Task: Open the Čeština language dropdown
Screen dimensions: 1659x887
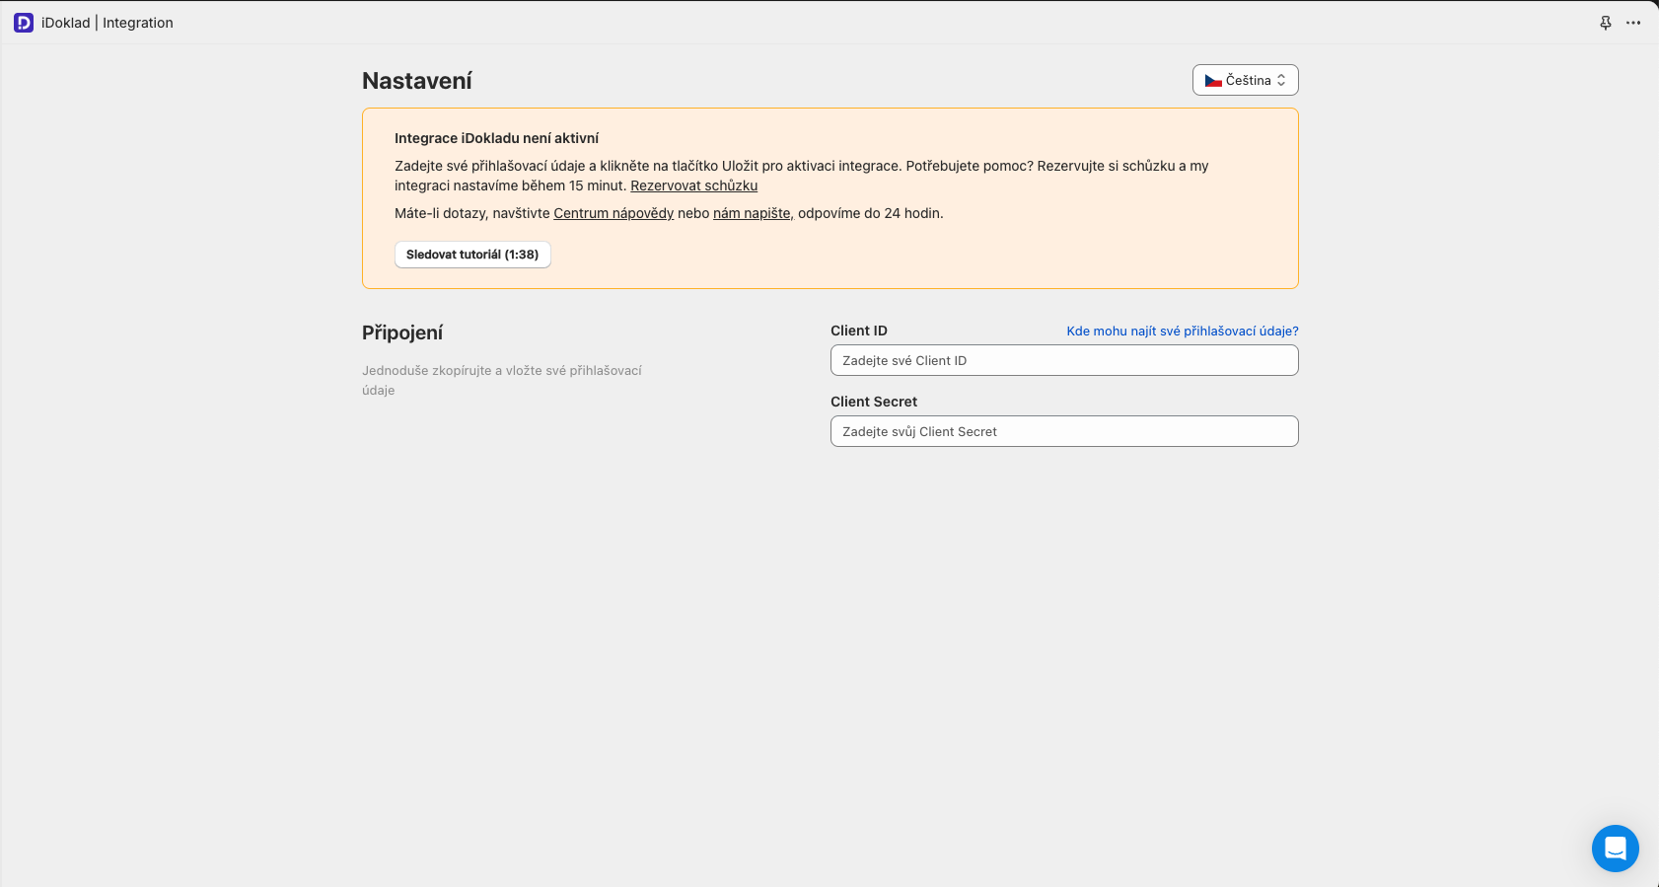Action: pos(1245,80)
